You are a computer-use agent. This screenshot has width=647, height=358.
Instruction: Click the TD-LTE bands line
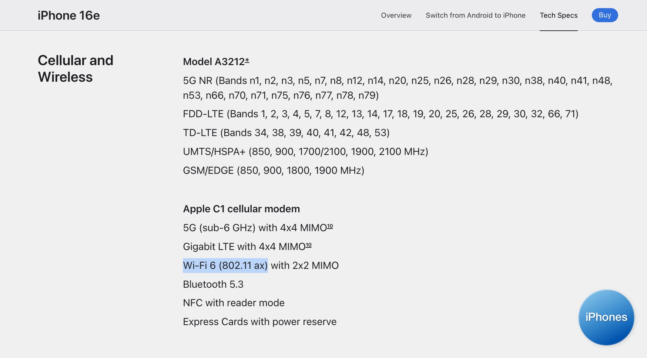point(286,133)
